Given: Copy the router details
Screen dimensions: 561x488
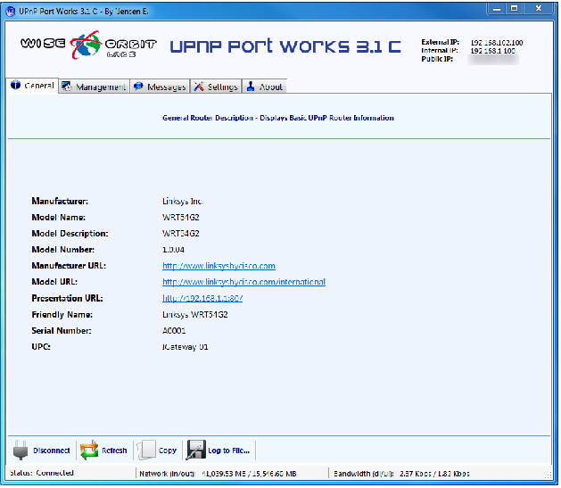Looking at the screenshot, I should coord(158,450).
